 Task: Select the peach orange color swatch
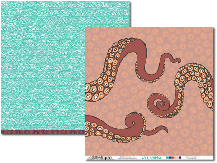click(x=175, y=158)
